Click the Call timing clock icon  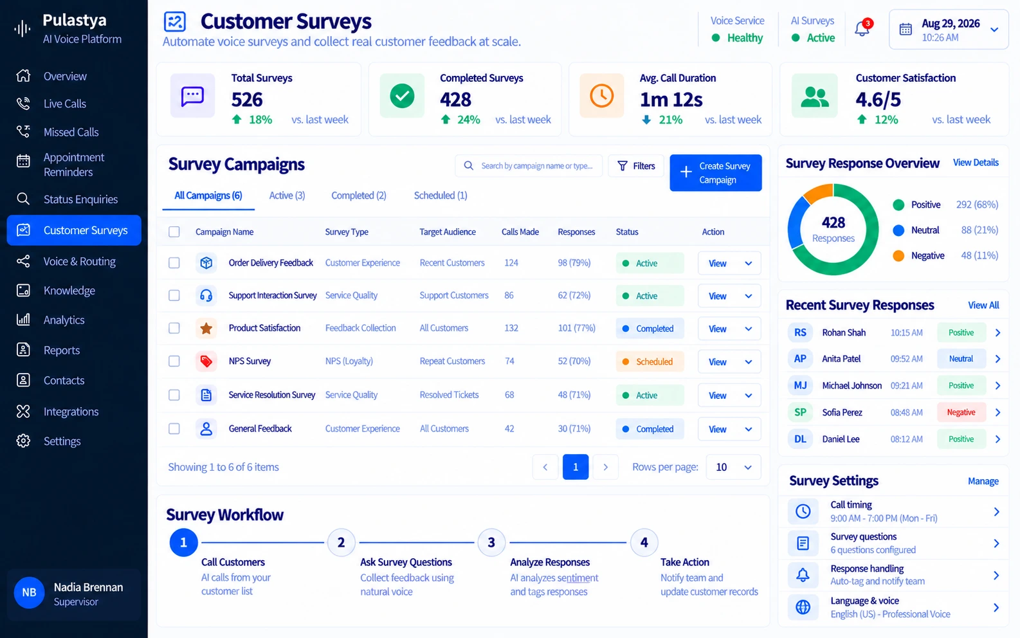point(803,511)
